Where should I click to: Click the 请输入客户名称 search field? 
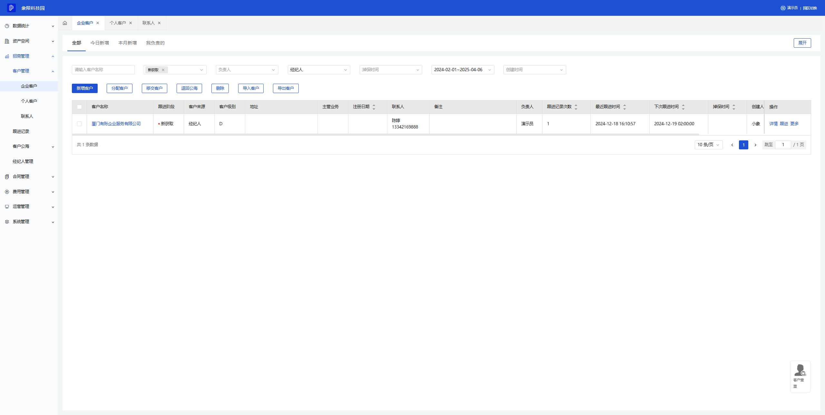click(x=103, y=70)
